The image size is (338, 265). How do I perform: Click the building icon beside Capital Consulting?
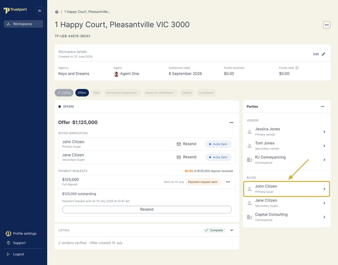[x=249, y=217]
